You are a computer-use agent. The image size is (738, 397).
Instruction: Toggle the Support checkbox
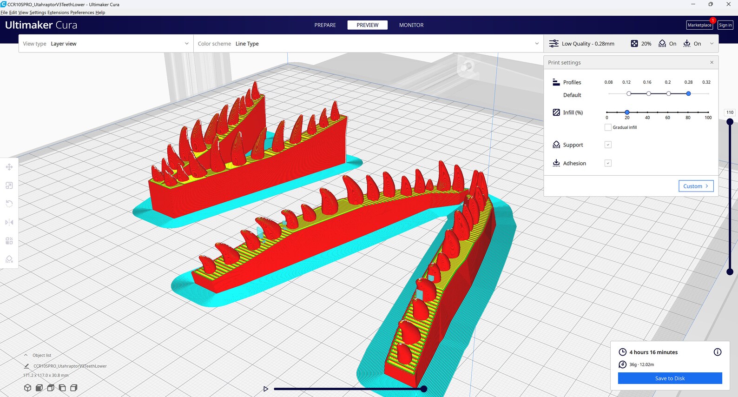[608, 145]
